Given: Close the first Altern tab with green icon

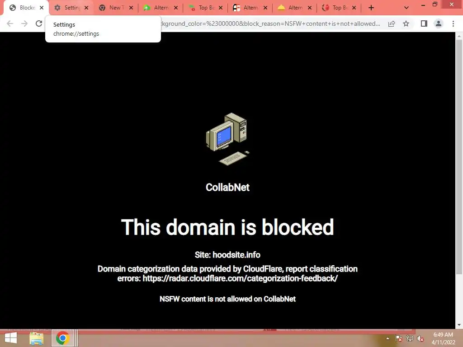Looking at the screenshot, I should (x=176, y=8).
